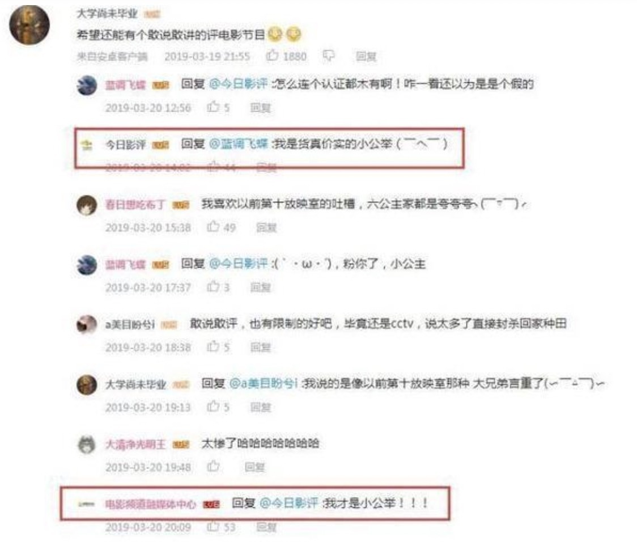
Task: Open username link 蓝调飞蝶 in first reply
Action: click(x=125, y=85)
